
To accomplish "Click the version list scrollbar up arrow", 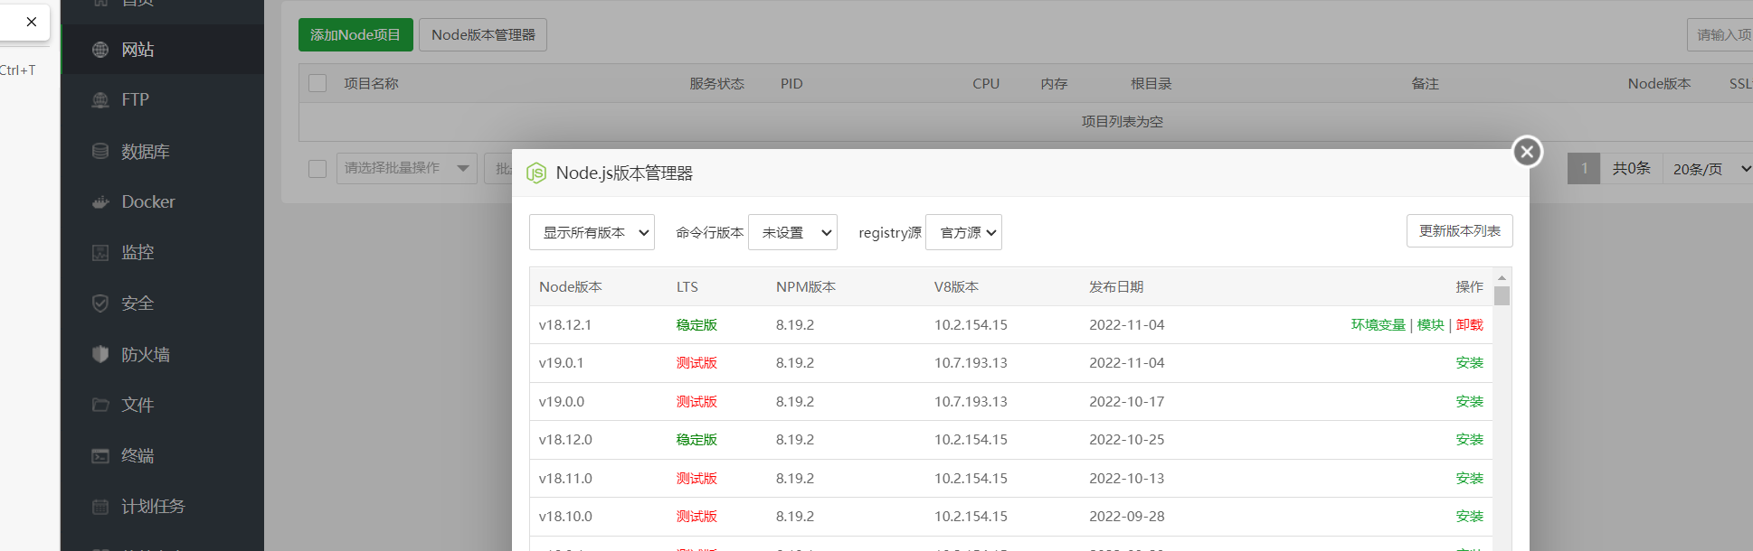I will pos(1502,278).
